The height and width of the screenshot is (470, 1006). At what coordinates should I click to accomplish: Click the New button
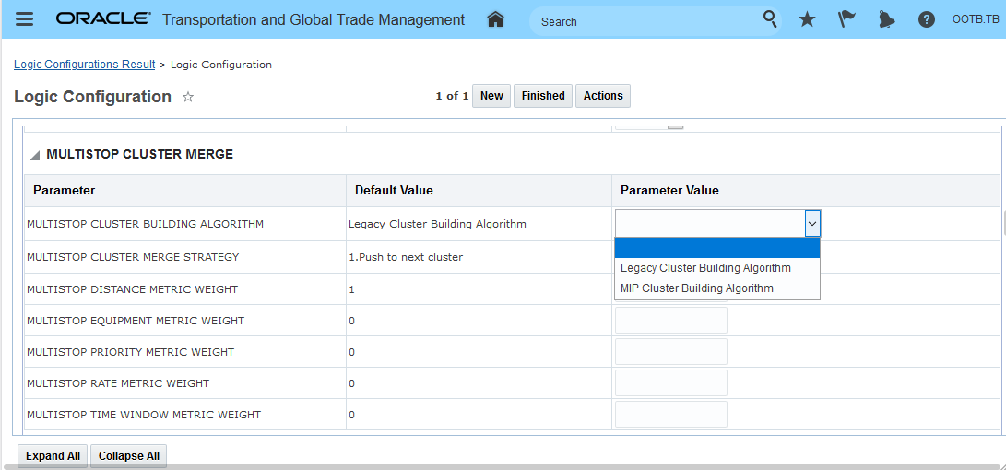click(491, 96)
